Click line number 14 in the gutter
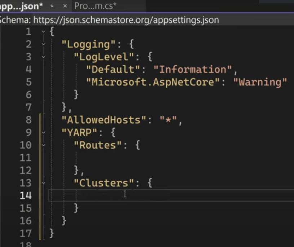The width and height of the screenshot is (294, 247). [26, 196]
